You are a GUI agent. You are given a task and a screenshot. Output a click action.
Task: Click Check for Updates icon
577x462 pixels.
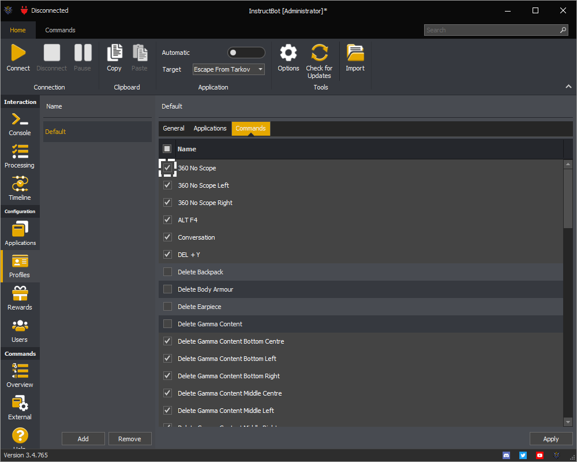pyautogui.click(x=319, y=53)
